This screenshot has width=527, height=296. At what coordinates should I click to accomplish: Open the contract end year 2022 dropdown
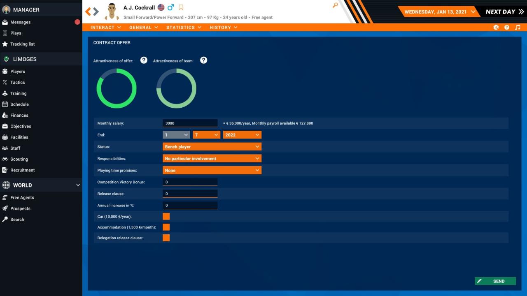pos(242,135)
